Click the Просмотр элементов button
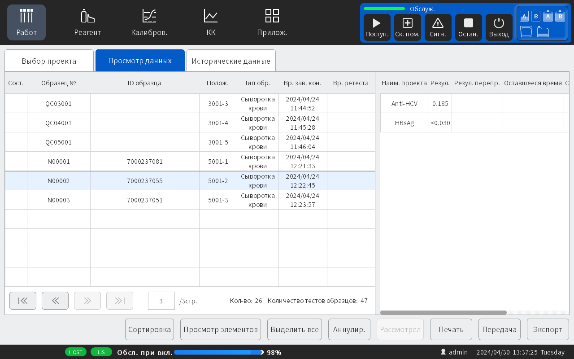The image size is (574, 359). [221, 329]
